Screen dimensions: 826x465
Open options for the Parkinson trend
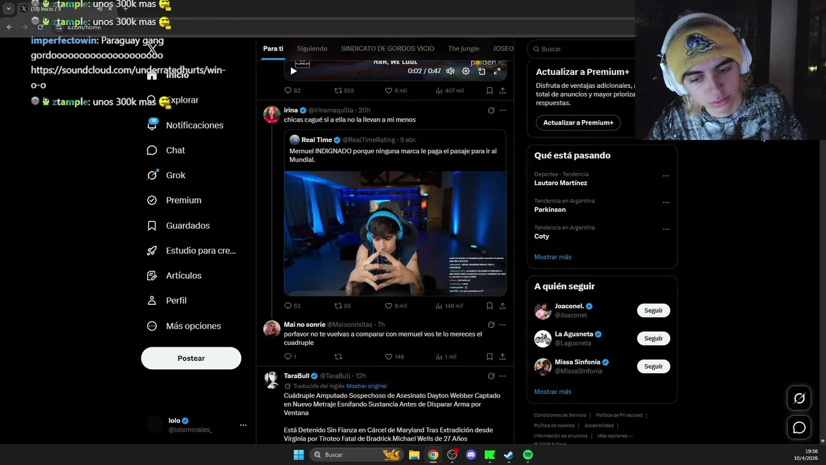tap(666, 203)
